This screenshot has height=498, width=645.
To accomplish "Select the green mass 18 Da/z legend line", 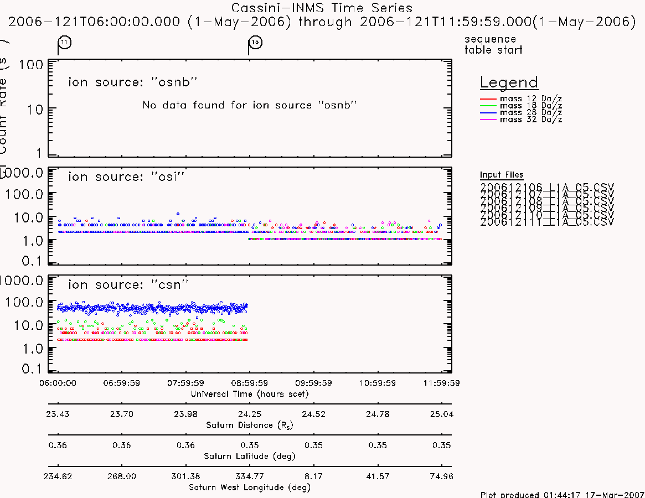I will point(488,106).
